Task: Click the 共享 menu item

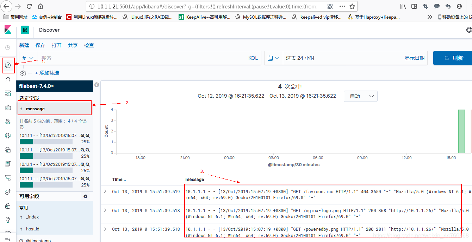Action: pos(73,45)
